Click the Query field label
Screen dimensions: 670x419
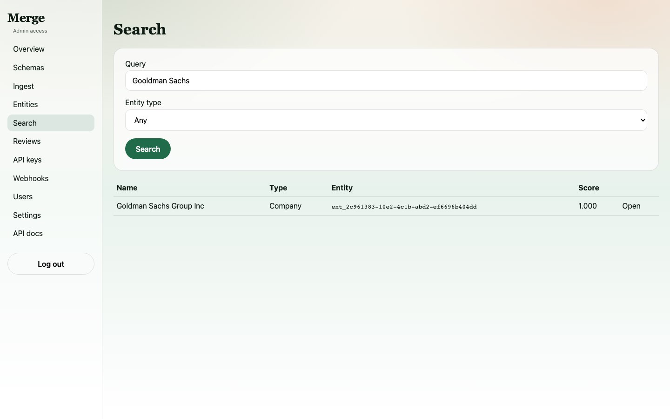pos(135,64)
